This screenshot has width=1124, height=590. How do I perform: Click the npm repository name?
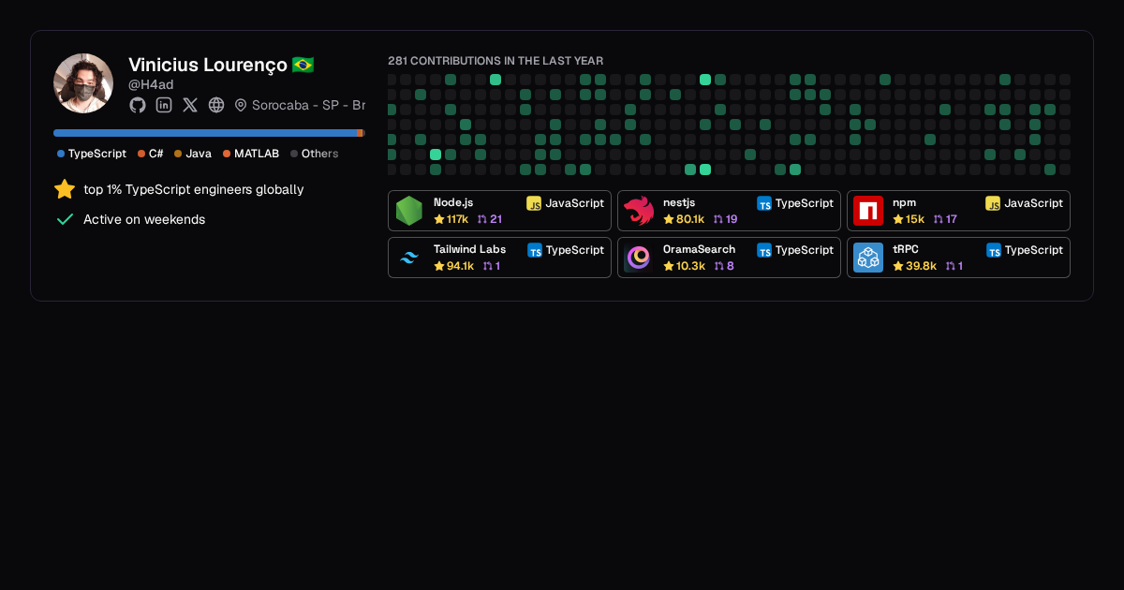pyautogui.click(x=904, y=202)
